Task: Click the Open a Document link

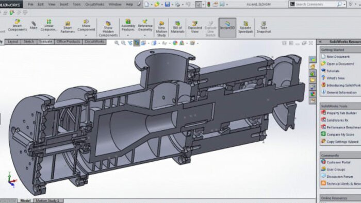Action: [340, 64]
